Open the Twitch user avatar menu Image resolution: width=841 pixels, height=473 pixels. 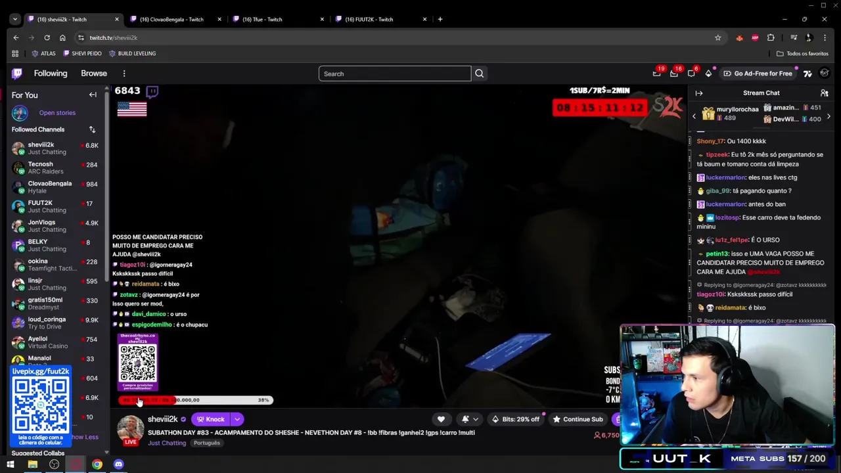[825, 73]
